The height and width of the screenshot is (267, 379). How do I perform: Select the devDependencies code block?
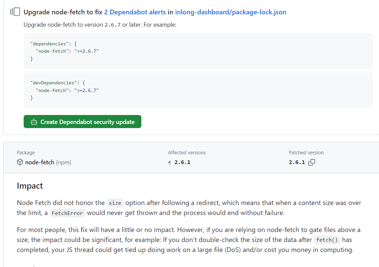(x=198, y=90)
